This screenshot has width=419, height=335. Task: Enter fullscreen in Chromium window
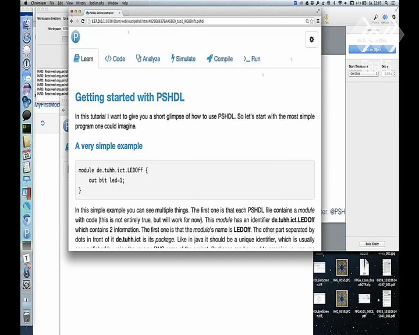(x=318, y=11)
